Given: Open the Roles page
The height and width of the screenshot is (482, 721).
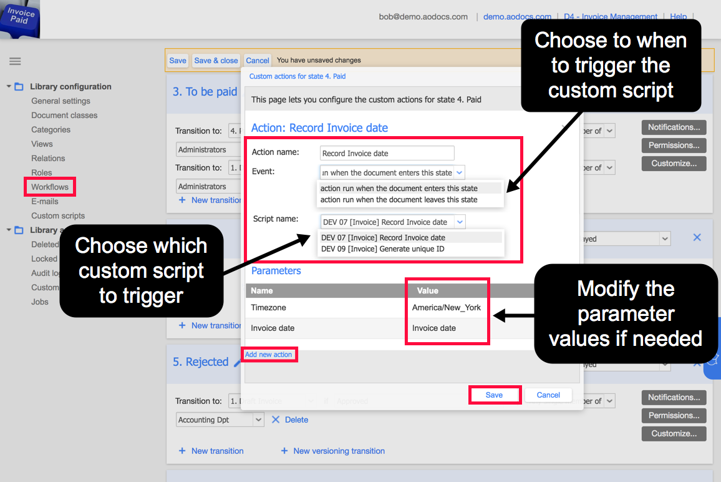Looking at the screenshot, I should pos(41,172).
